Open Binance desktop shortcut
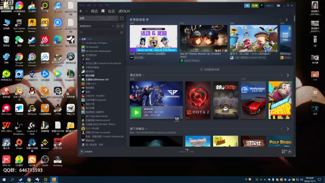The image size is (325, 183). [x=45, y=144]
